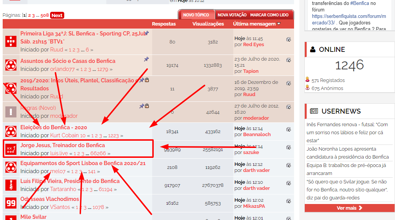395x220 pixels.
Task: Click exclamation icon of Regras row
Action: coord(11,112)
